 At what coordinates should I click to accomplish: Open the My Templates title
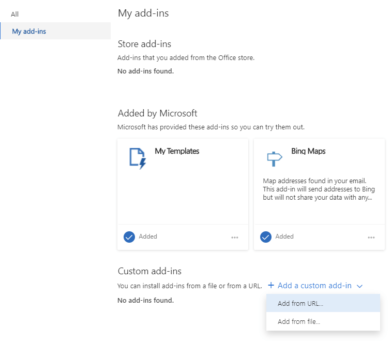(177, 151)
